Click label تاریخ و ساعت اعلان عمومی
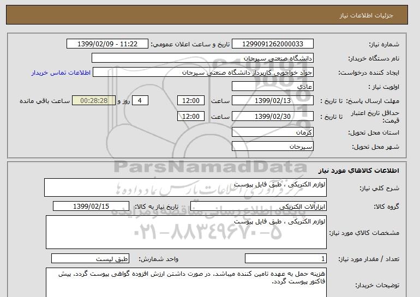Screen dimensions: 420x297 point(190,44)
